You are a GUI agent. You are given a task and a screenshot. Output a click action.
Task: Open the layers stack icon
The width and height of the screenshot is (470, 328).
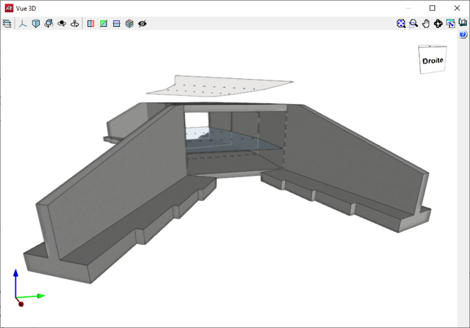click(7, 23)
